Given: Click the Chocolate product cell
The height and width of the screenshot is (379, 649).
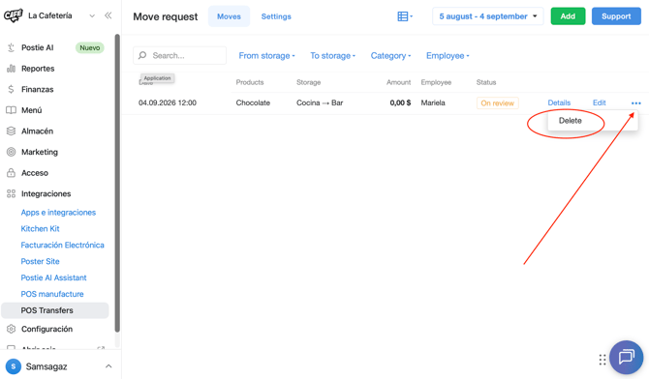Looking at the screenshot, I should pos(253,102).
